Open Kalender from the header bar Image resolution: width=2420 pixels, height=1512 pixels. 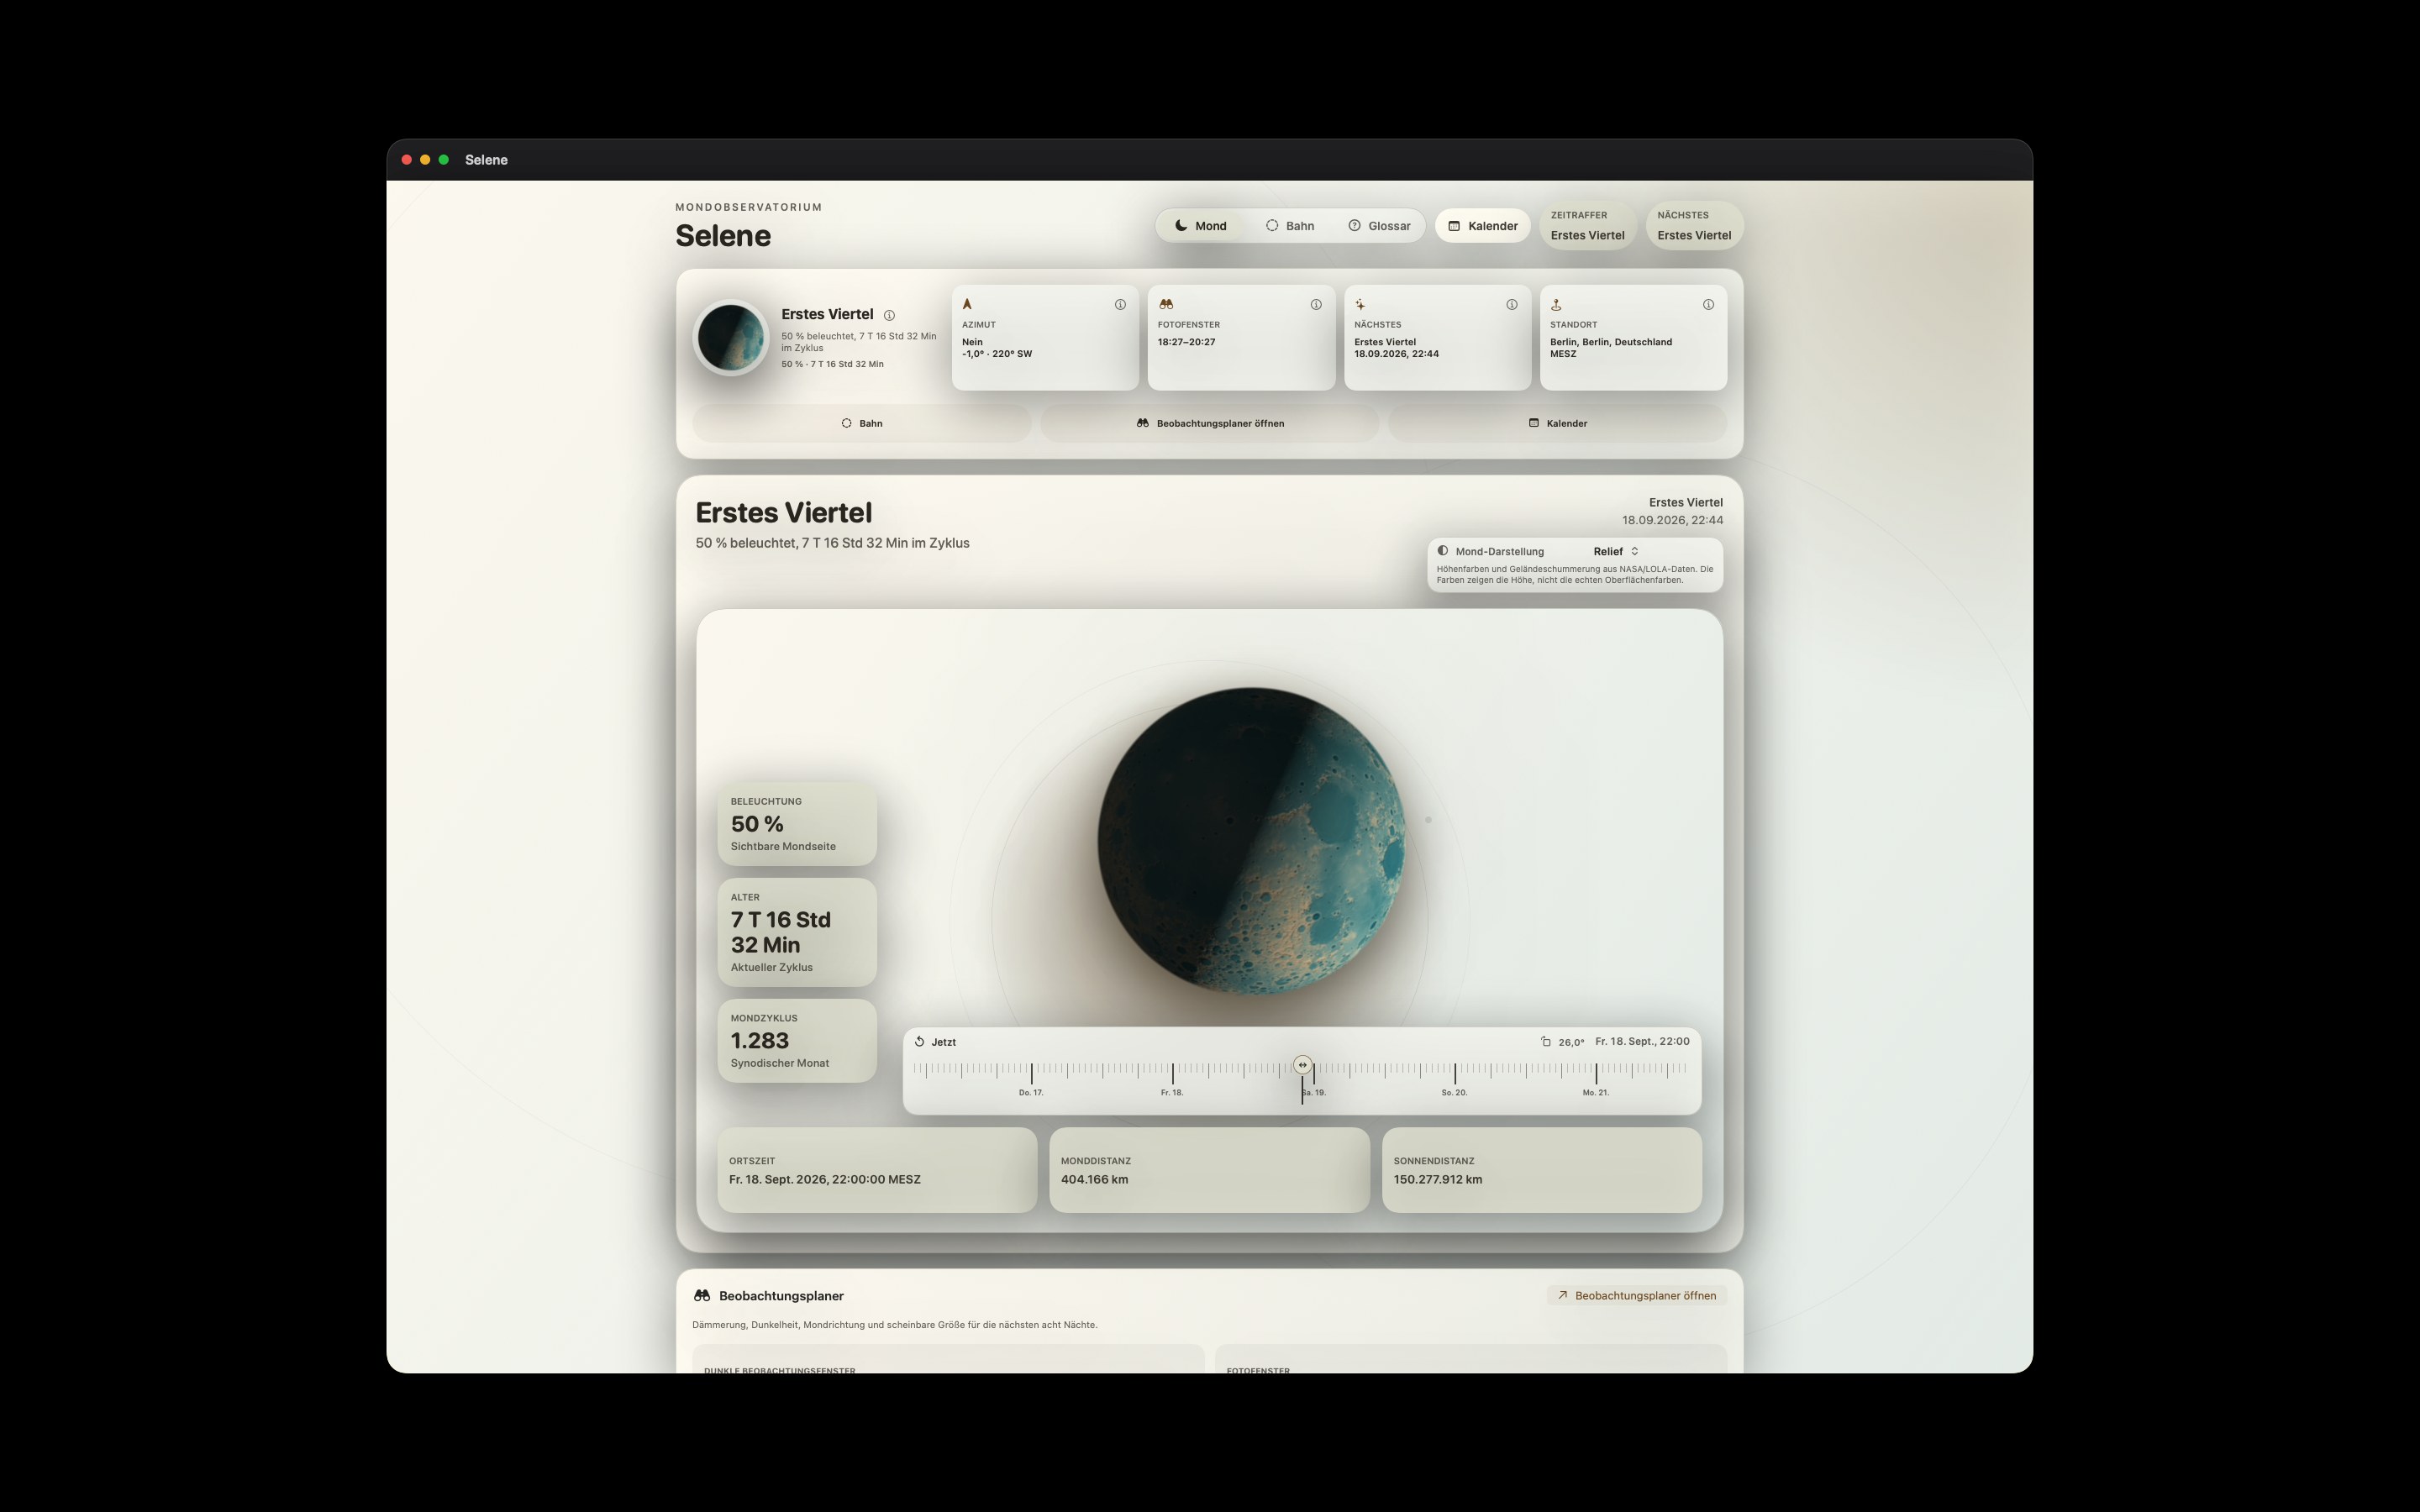[1482, 226]
